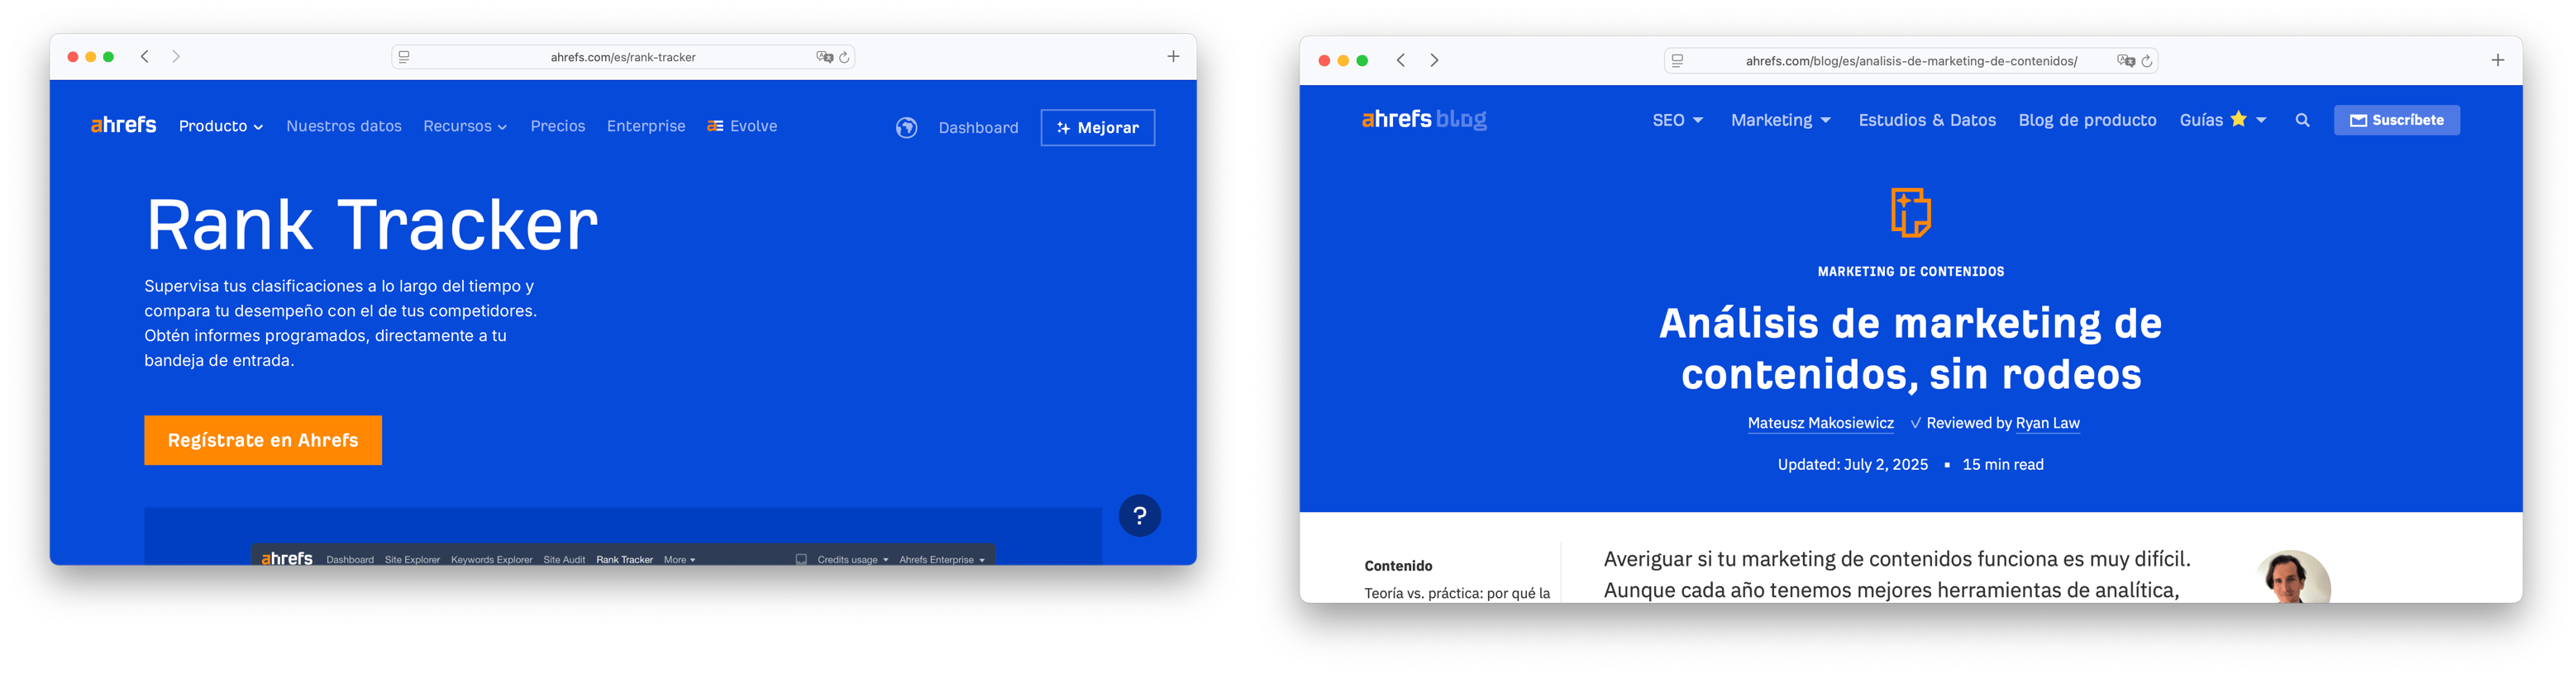Reload the blog page
2576x673 pixels.
coord(2146,61)
